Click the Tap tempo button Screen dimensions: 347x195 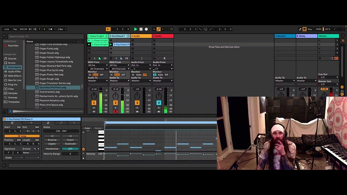(x=15, y=29)
